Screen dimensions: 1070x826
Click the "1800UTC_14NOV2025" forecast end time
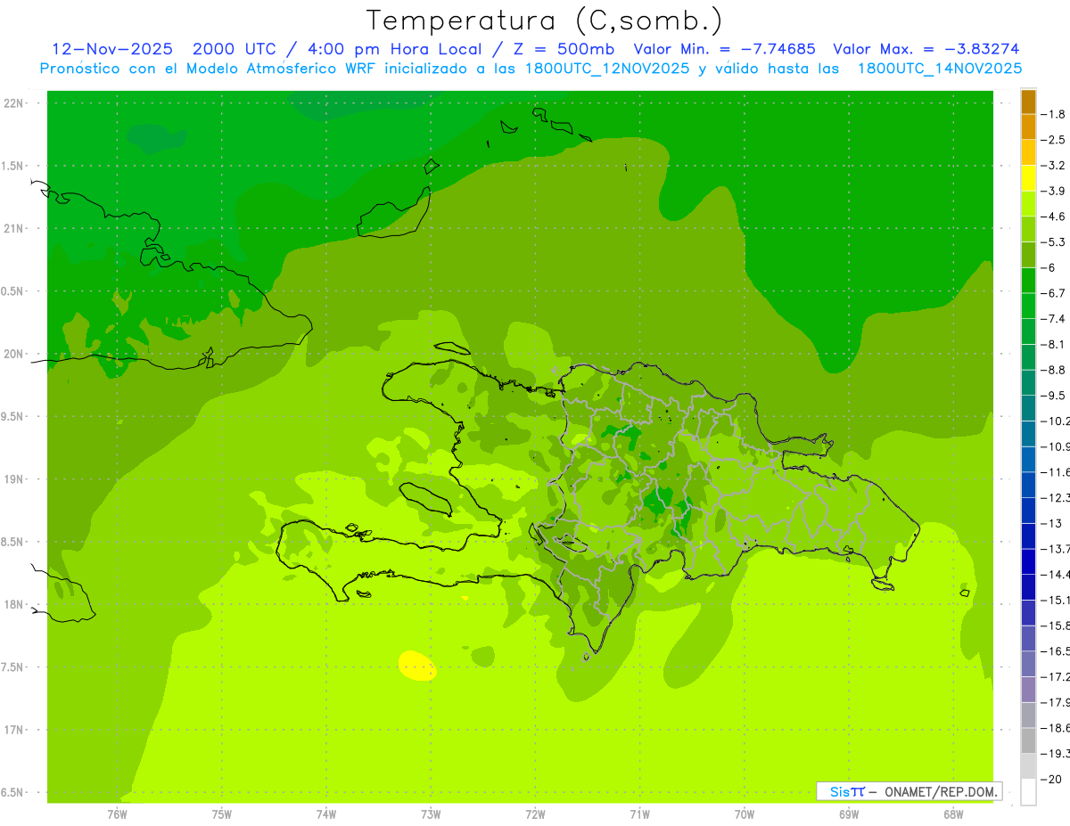(939, 68)
